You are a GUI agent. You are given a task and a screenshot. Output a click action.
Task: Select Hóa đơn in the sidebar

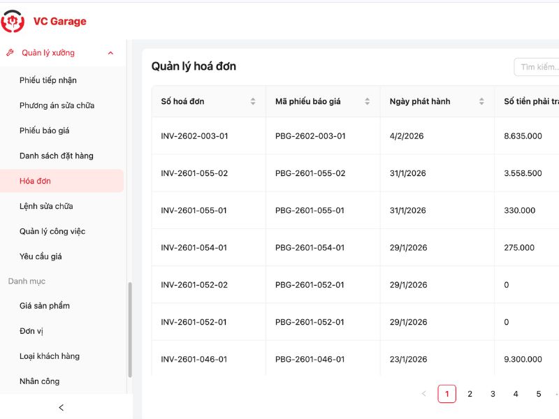click(x=35, y=181)
